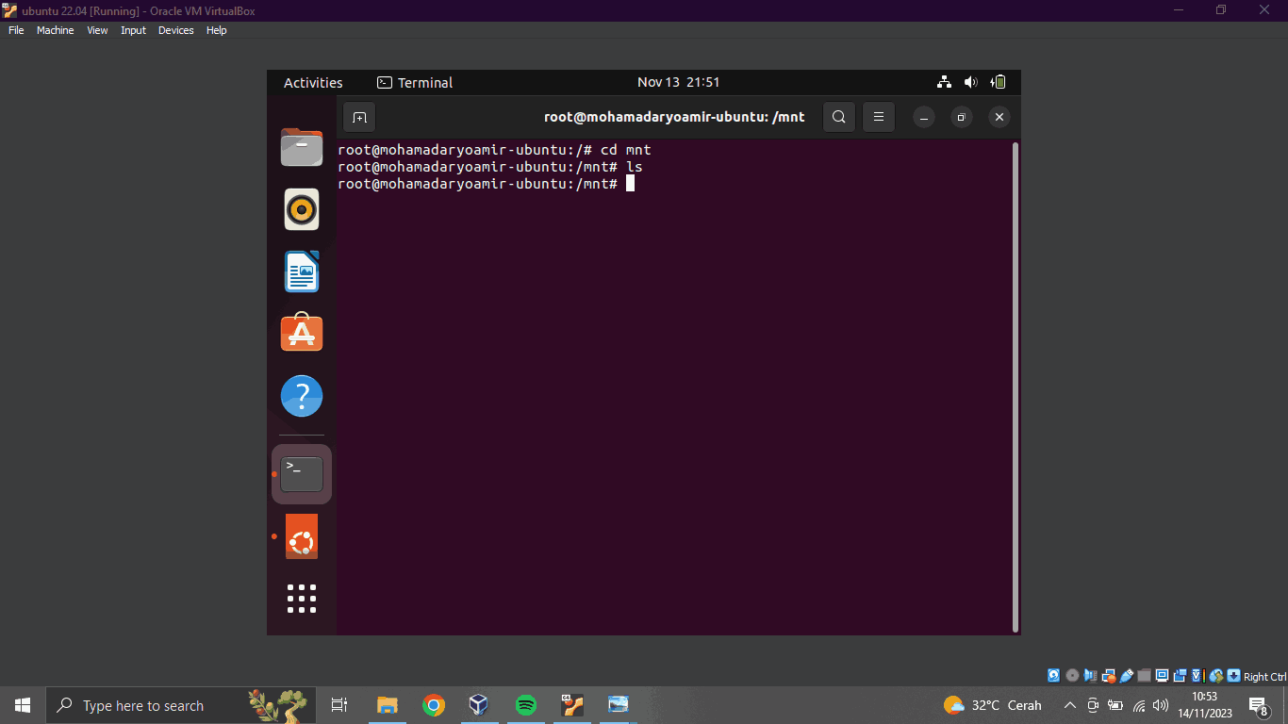Open the Windows clock showing 10:53
Image resolution: width=1288 pixels, height=724 pixels.
[x=1205, y=705]
